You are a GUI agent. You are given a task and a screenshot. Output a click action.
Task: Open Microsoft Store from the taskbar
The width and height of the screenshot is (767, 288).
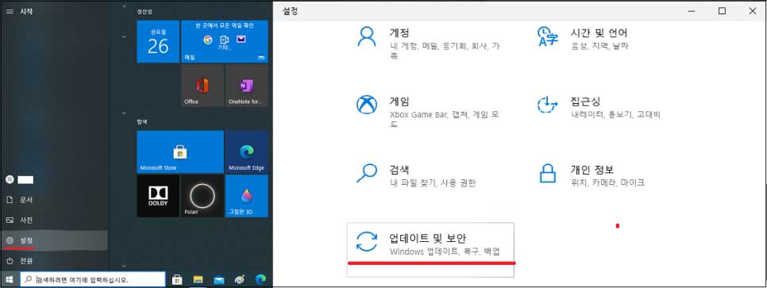click(x=177, y=280)
